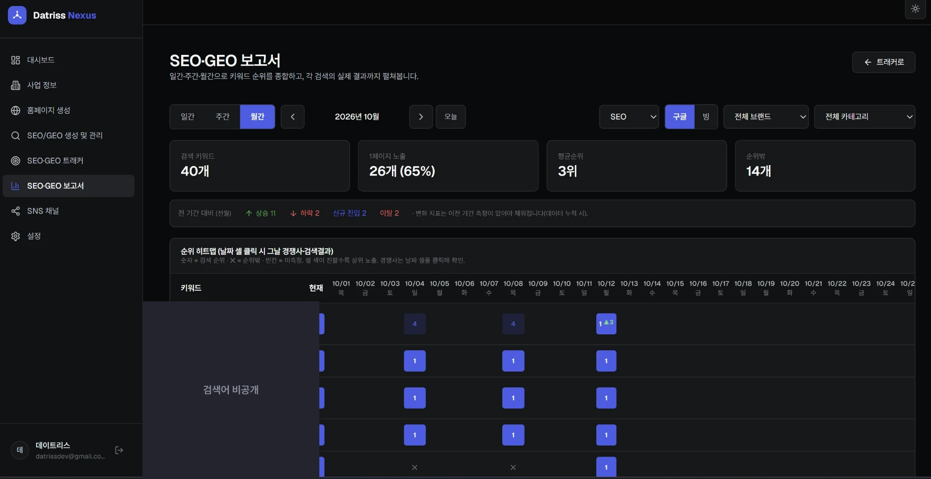The width and height of the screenshot is (931, 479).
Task: Click the 신규 진입 2 indicator
Action: pos(350,213)
